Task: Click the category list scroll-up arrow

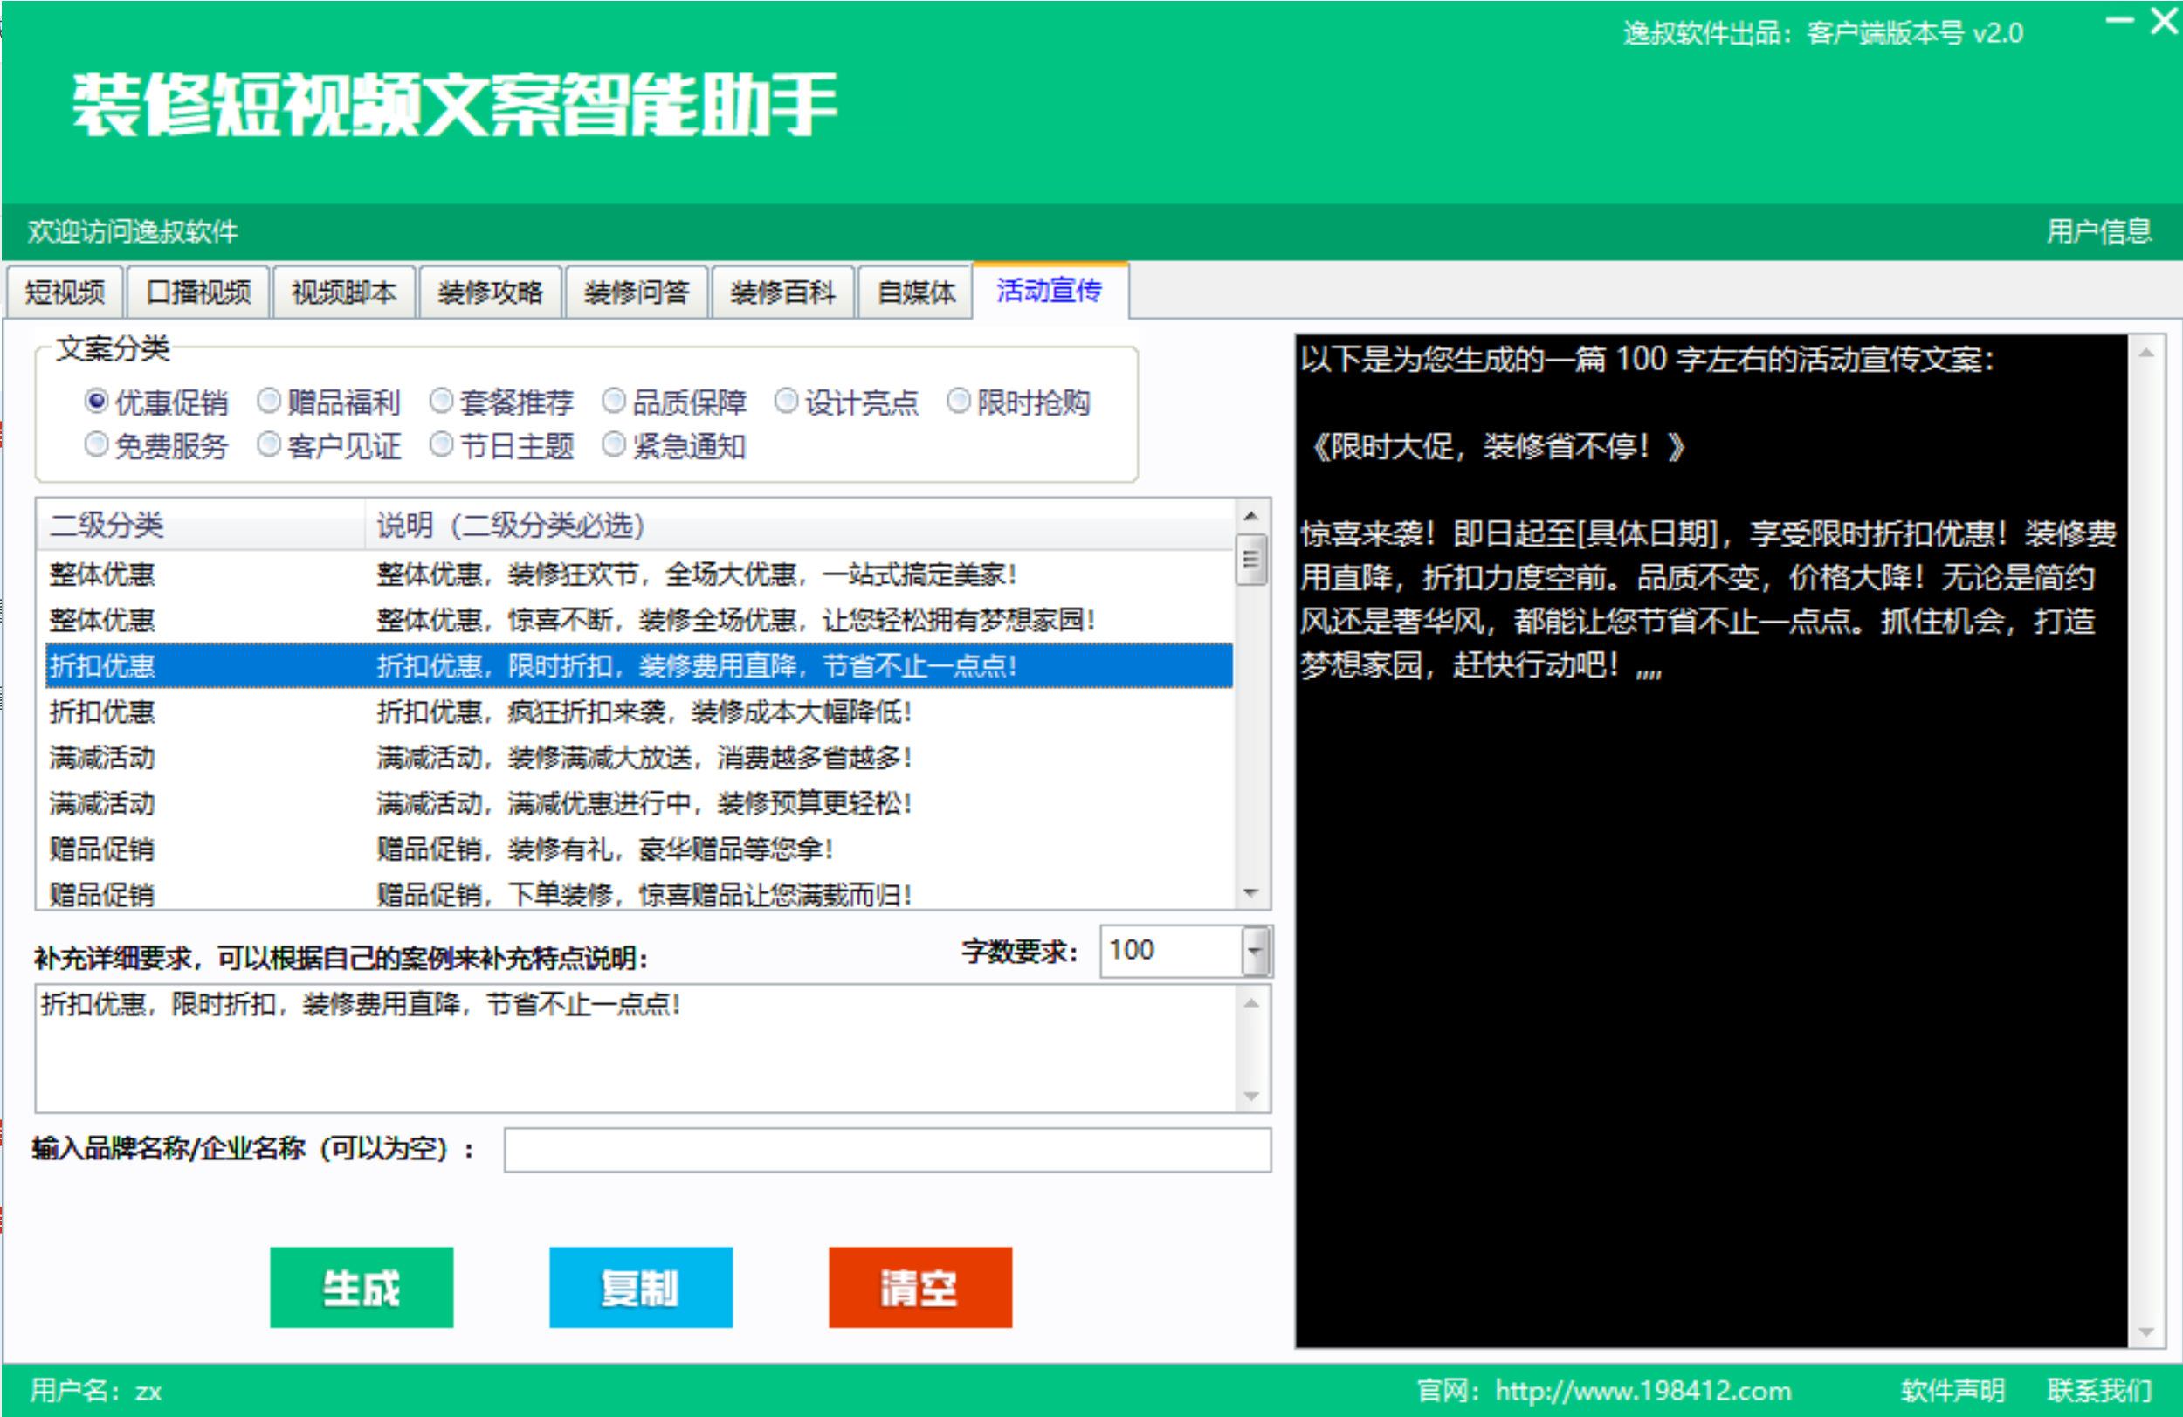Action: [1250, 516]
